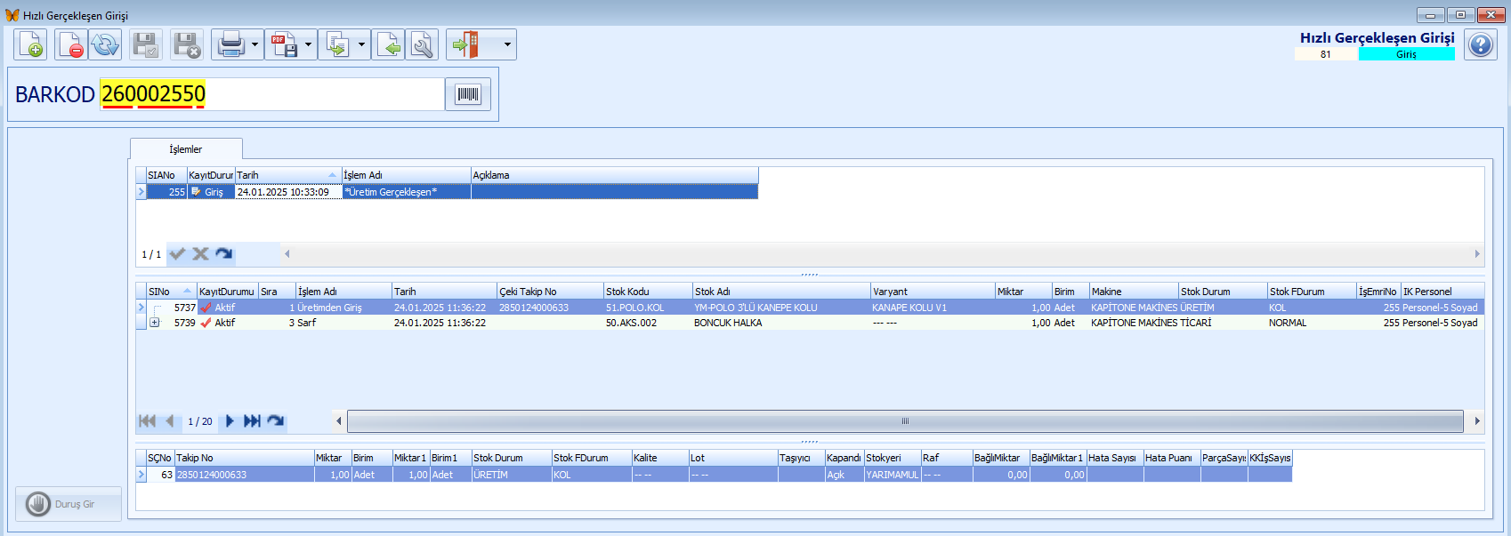Image resolution: width=1511 pixels, height=536 pixels.
Task: Click the barcode scan button
Action: pos(468,94)
